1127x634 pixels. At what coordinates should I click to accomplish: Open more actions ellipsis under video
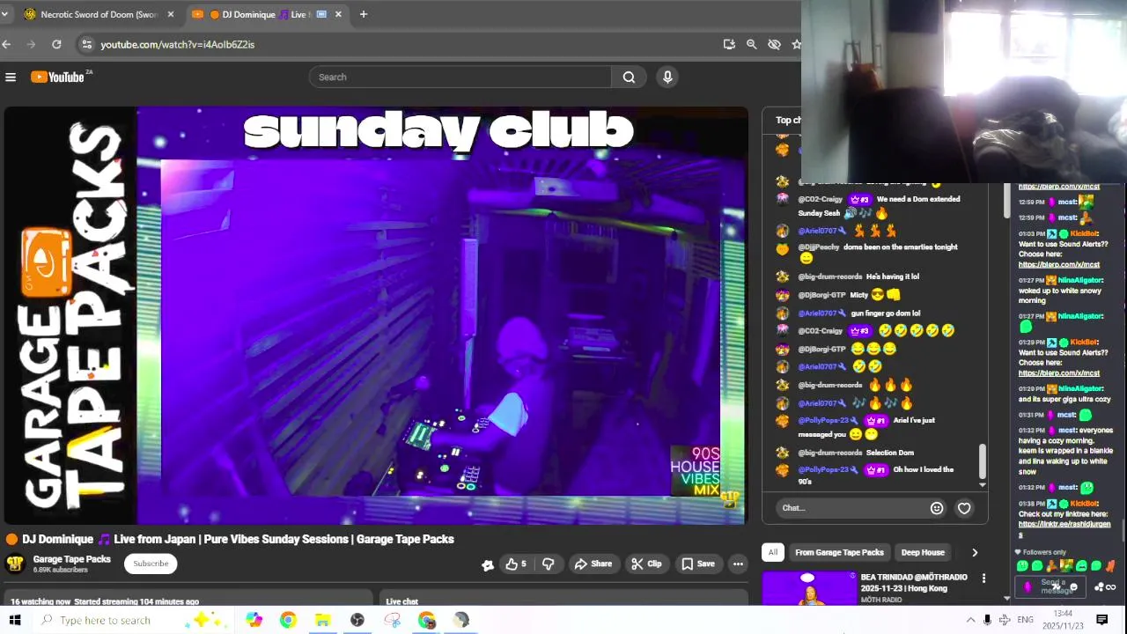point(738,564)
